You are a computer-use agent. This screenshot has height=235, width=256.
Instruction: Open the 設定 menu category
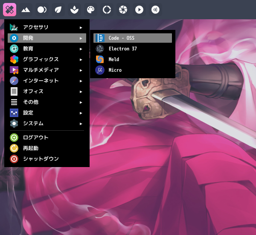point(47,113)
